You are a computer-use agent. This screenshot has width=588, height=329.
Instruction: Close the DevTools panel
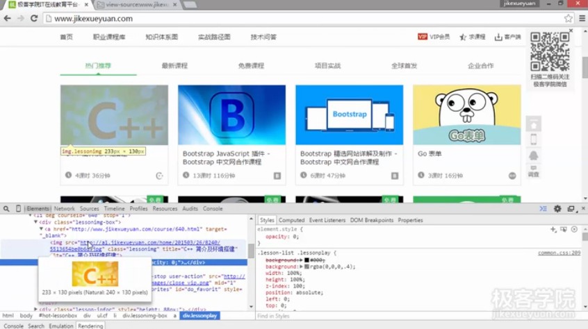click(x=583, y=208)
